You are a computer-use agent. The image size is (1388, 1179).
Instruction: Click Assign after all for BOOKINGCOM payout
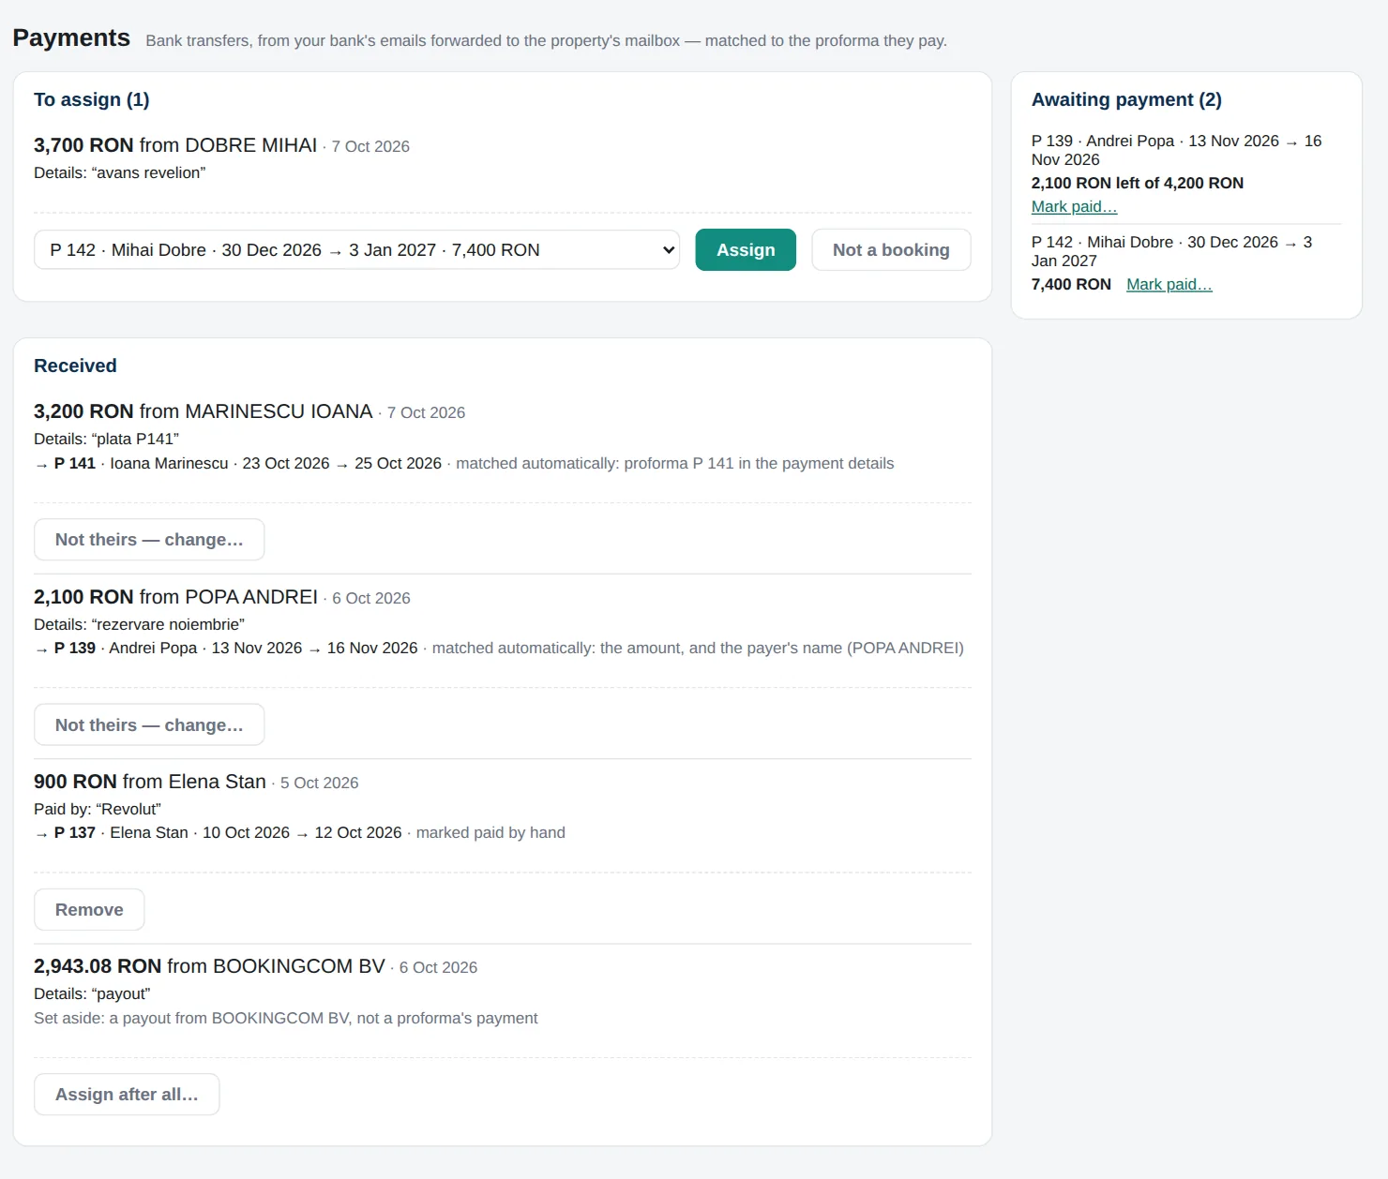click(127, 1095)
